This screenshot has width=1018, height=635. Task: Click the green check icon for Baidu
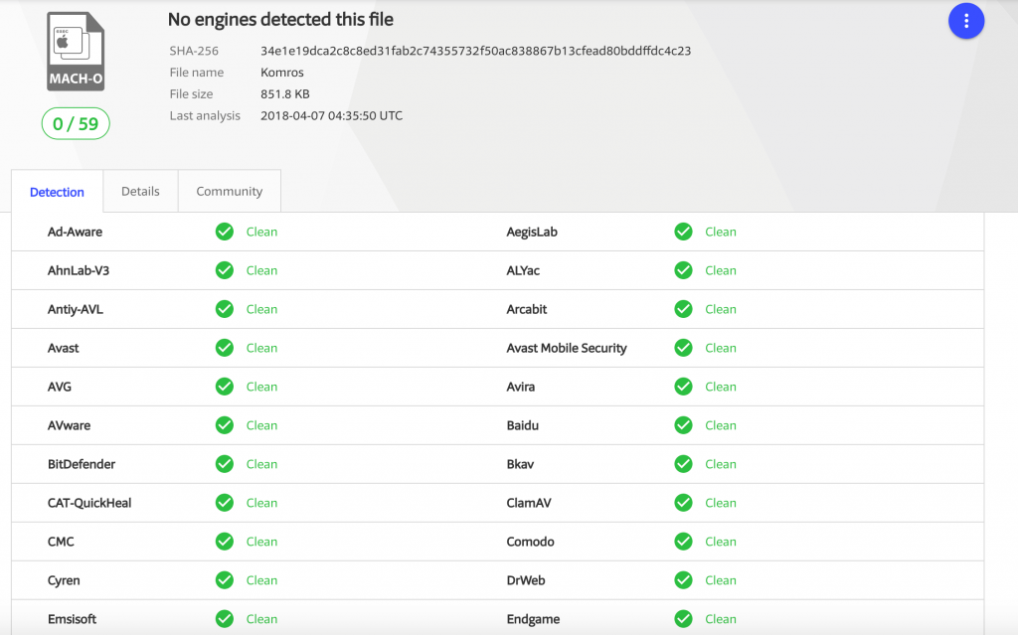pyautogui.click(x=683, y=425)
